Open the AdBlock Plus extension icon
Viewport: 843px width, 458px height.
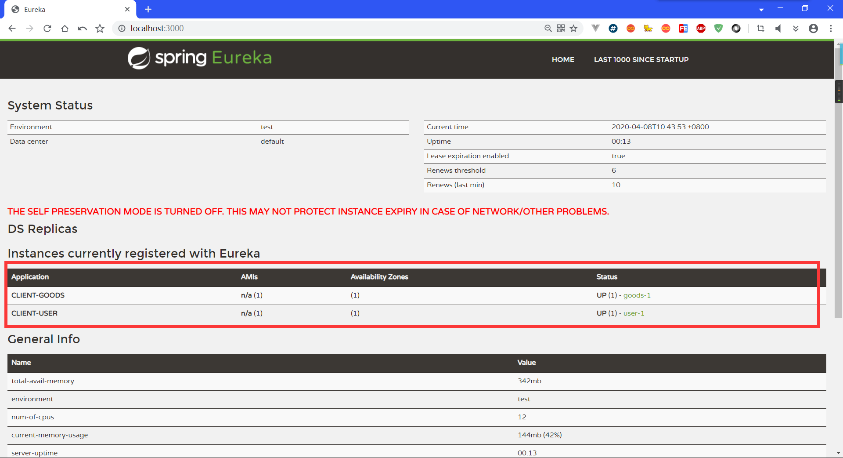(x=701, y=29)
